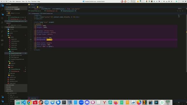Open FileZilla from the dock
Image resolution: width=187 pixels, height=105 pixels.
click(x=35, y=102)
